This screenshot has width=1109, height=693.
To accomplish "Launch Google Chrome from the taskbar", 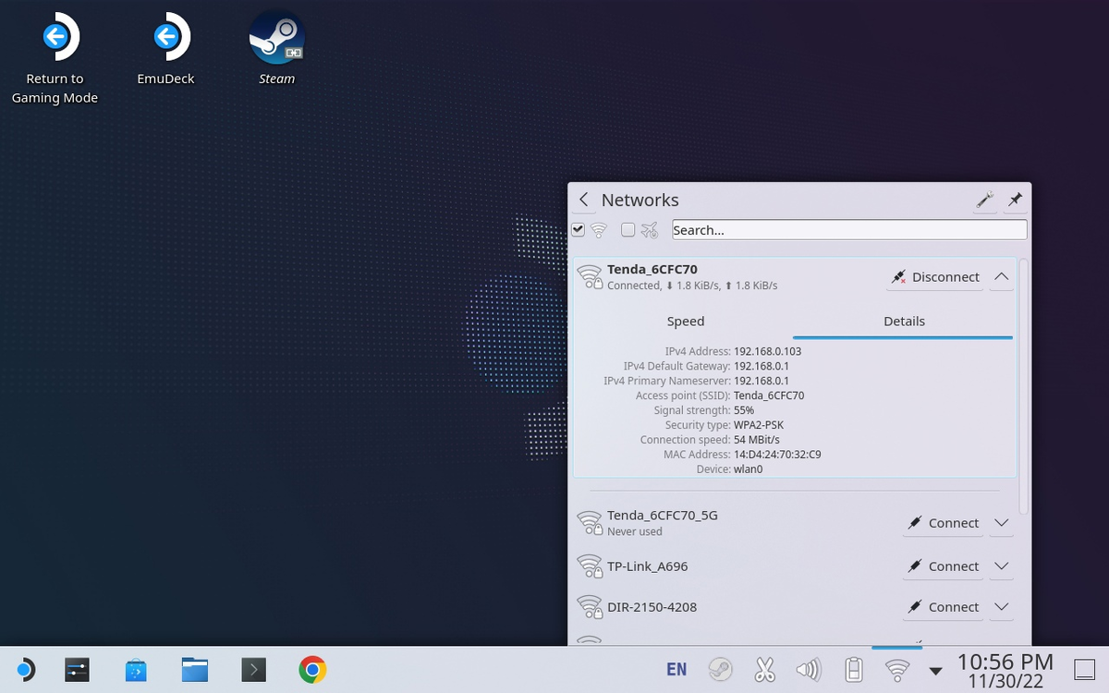I will 313,670.
